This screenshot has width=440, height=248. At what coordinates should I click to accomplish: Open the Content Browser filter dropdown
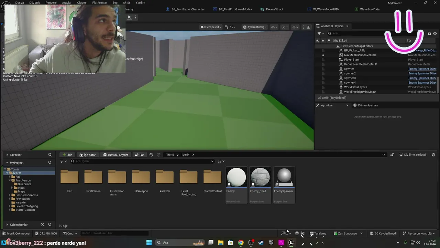point(63,161)
